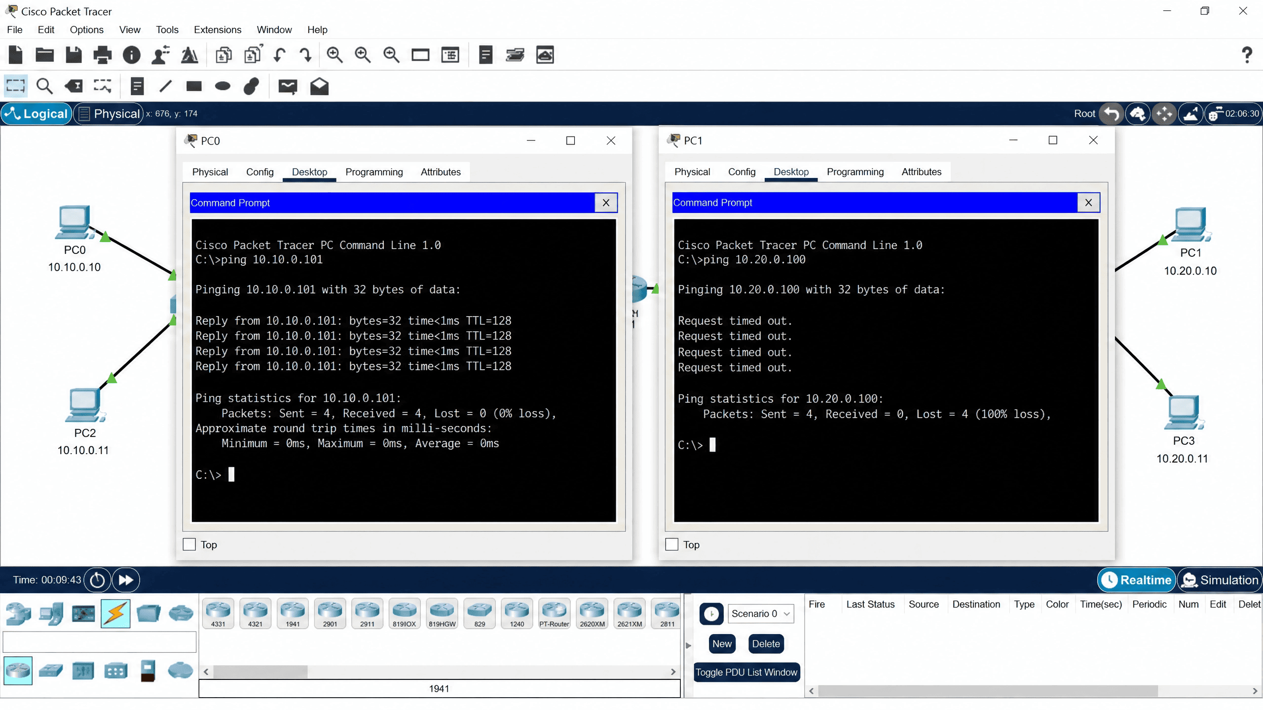
Task: Select the Inspect magnifier tool
Action: (x=44, y=86)
